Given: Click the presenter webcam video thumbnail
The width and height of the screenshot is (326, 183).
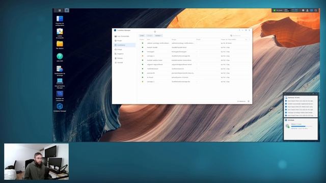Looking at the screenshot, I should tap(36, 162).
